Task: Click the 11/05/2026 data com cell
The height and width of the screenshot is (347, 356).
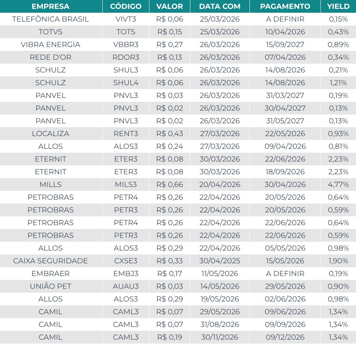Action: click(x=220, y=273)
